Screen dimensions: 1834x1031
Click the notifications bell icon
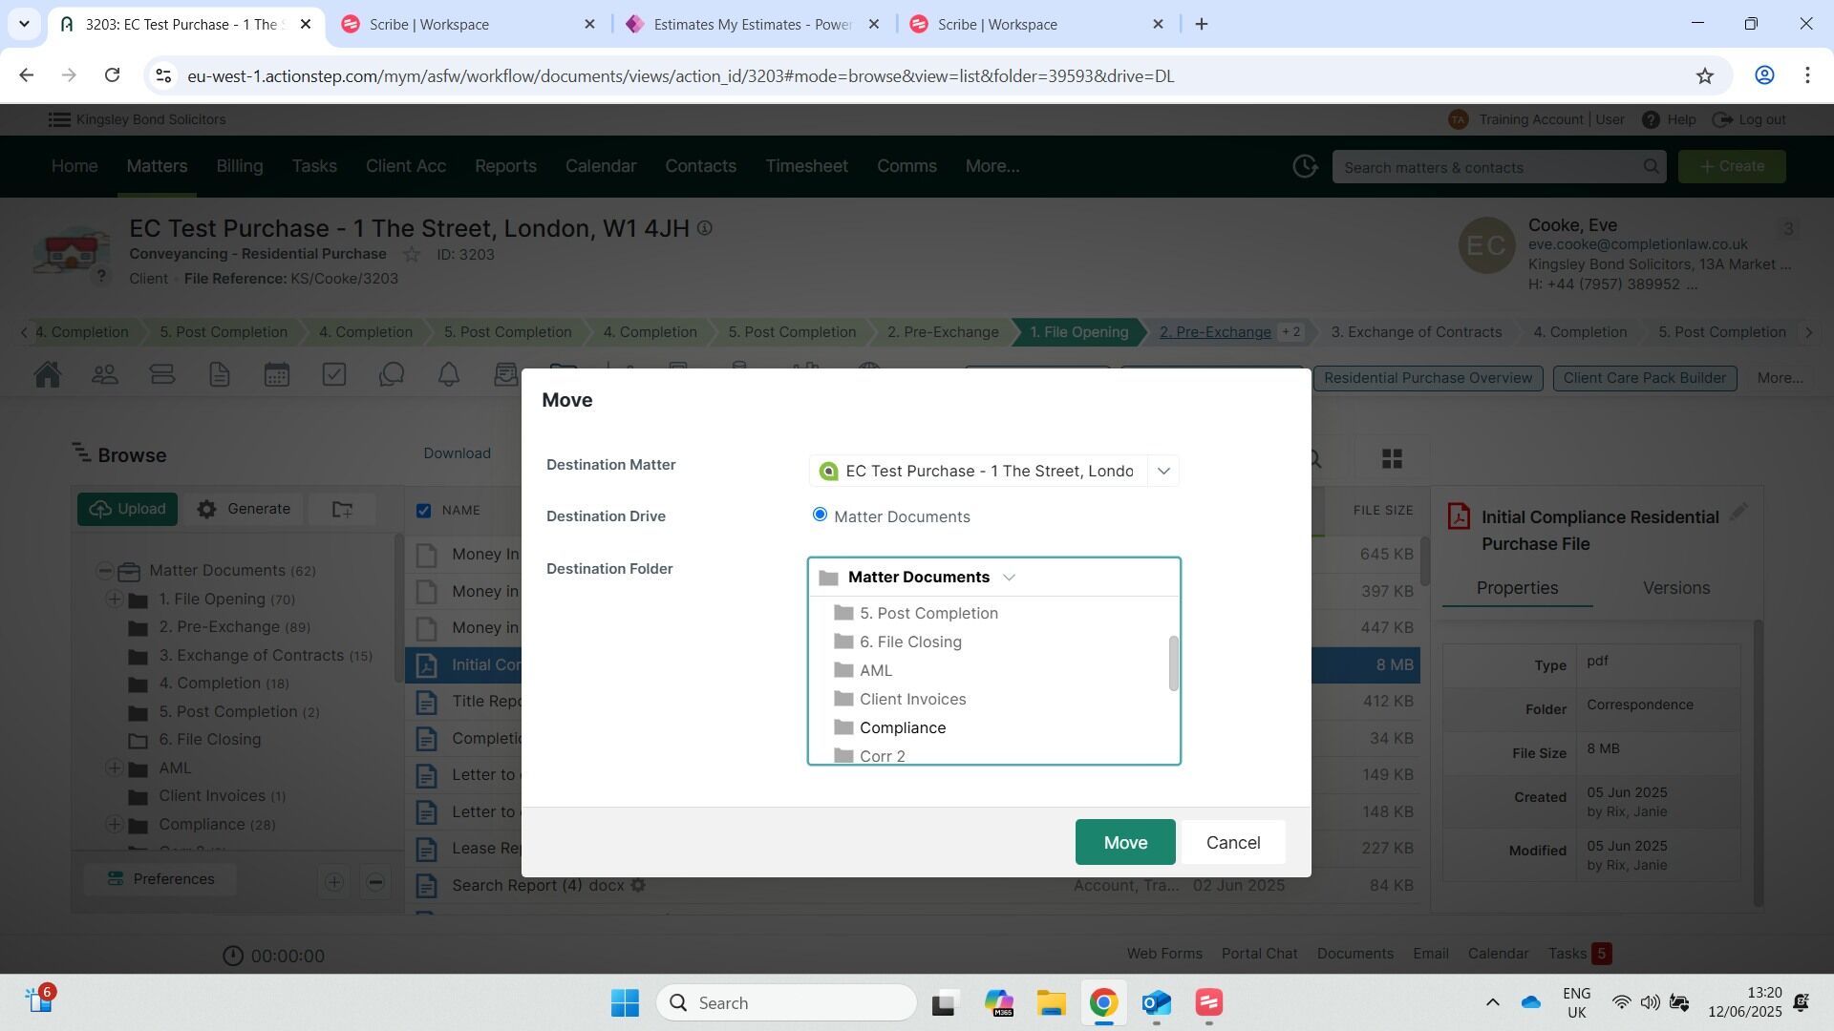point(449,375)
